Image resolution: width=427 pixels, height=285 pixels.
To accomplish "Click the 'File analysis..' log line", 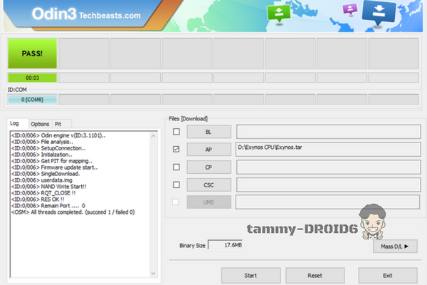I will click(42, 142).
